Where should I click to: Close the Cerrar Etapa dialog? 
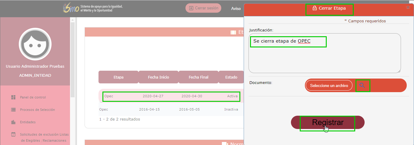[x=407, y=7]
